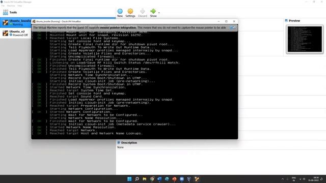This screenshot has height=183, width=326.
Task: Click the VM Preview thumbnail
Action: (305, 39)
